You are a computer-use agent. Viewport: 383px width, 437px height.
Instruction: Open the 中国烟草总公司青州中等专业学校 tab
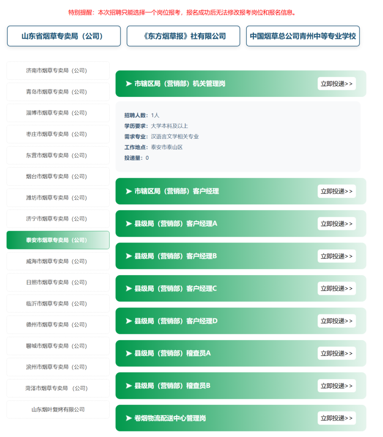(x=303, y=36)
